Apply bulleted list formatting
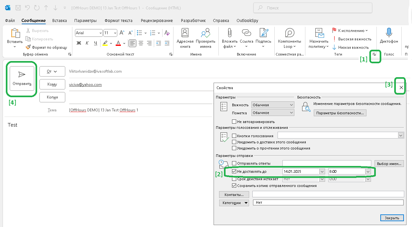 pos(140,33)
